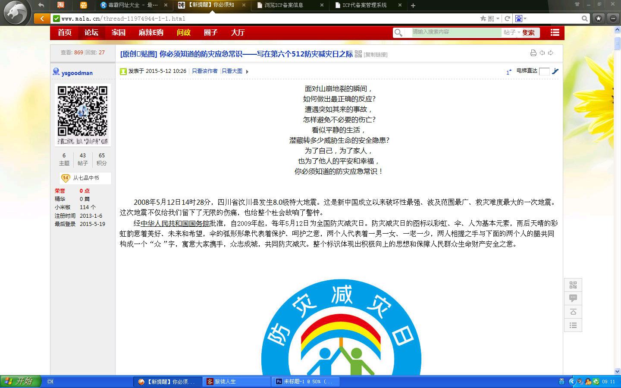Image resolution: width=621 pixels, height=388 pixels.
Task: Close the 【新提醒】你必须知 tab
Action: (x=244, y=5)
